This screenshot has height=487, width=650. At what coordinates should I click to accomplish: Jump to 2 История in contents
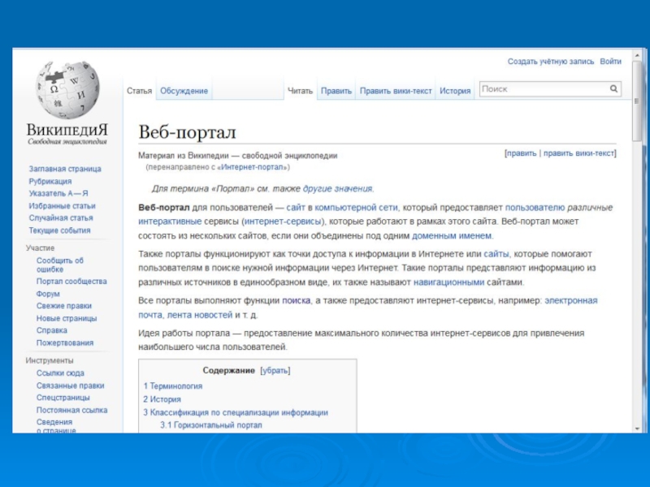coord(162,399)
